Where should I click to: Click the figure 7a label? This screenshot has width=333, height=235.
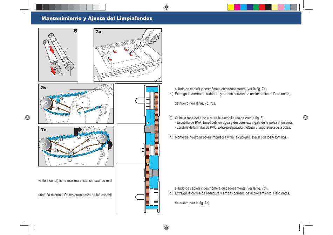[98, 32]
